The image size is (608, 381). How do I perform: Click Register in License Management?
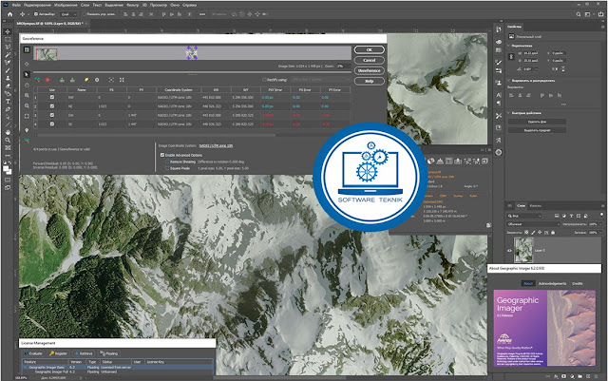click(59, 353)
